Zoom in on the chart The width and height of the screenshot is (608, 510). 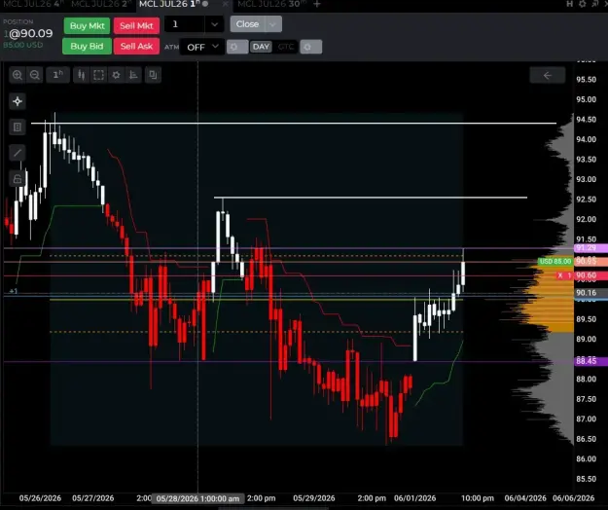[18, 75]
